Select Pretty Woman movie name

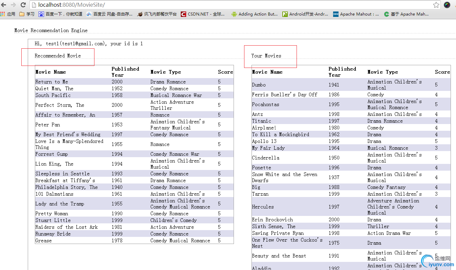tap(51, 214)
